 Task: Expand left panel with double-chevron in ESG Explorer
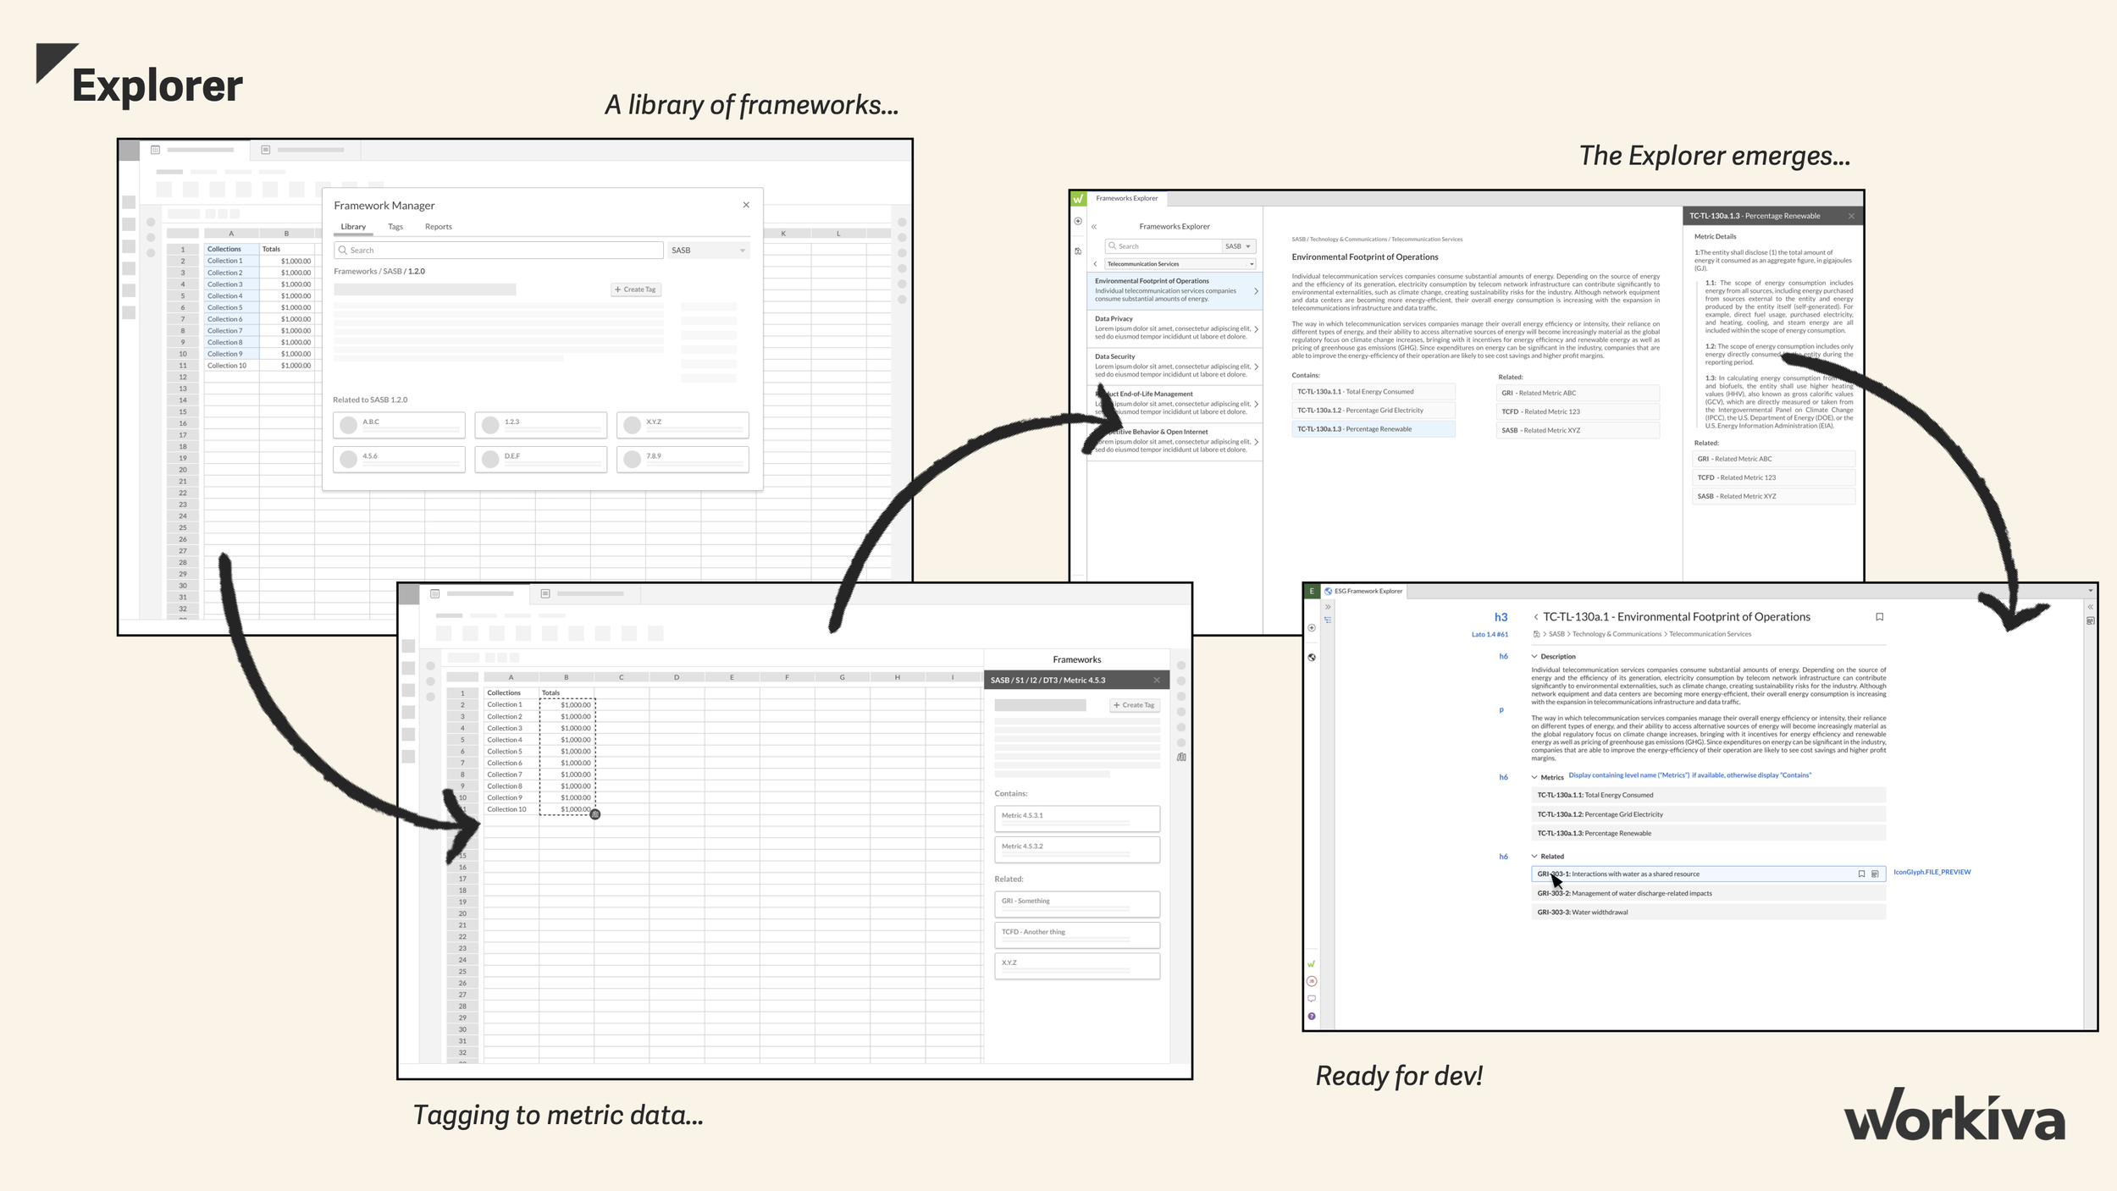click(x=1328, y=607)
